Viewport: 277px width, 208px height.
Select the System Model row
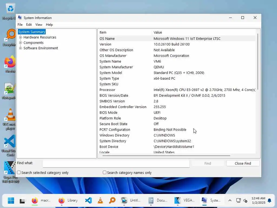tap(177, 73)
